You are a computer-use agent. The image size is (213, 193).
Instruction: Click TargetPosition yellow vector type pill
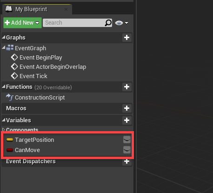(10, 140)
